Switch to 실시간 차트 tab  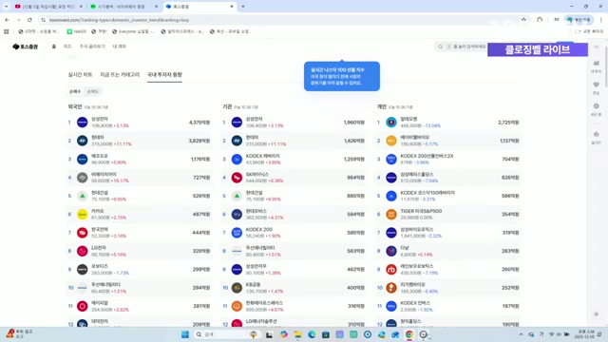click(x=80, y=74)
